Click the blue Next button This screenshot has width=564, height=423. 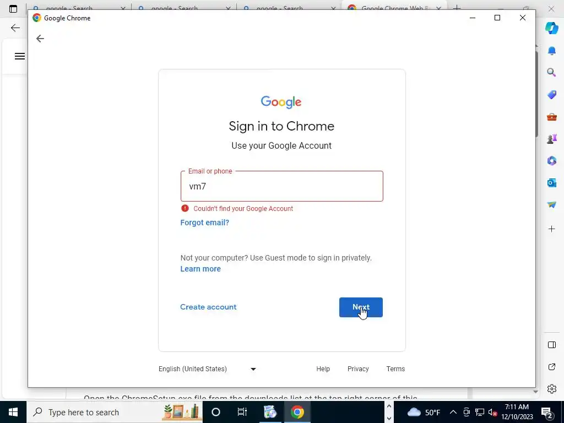(x=361, y=307)
